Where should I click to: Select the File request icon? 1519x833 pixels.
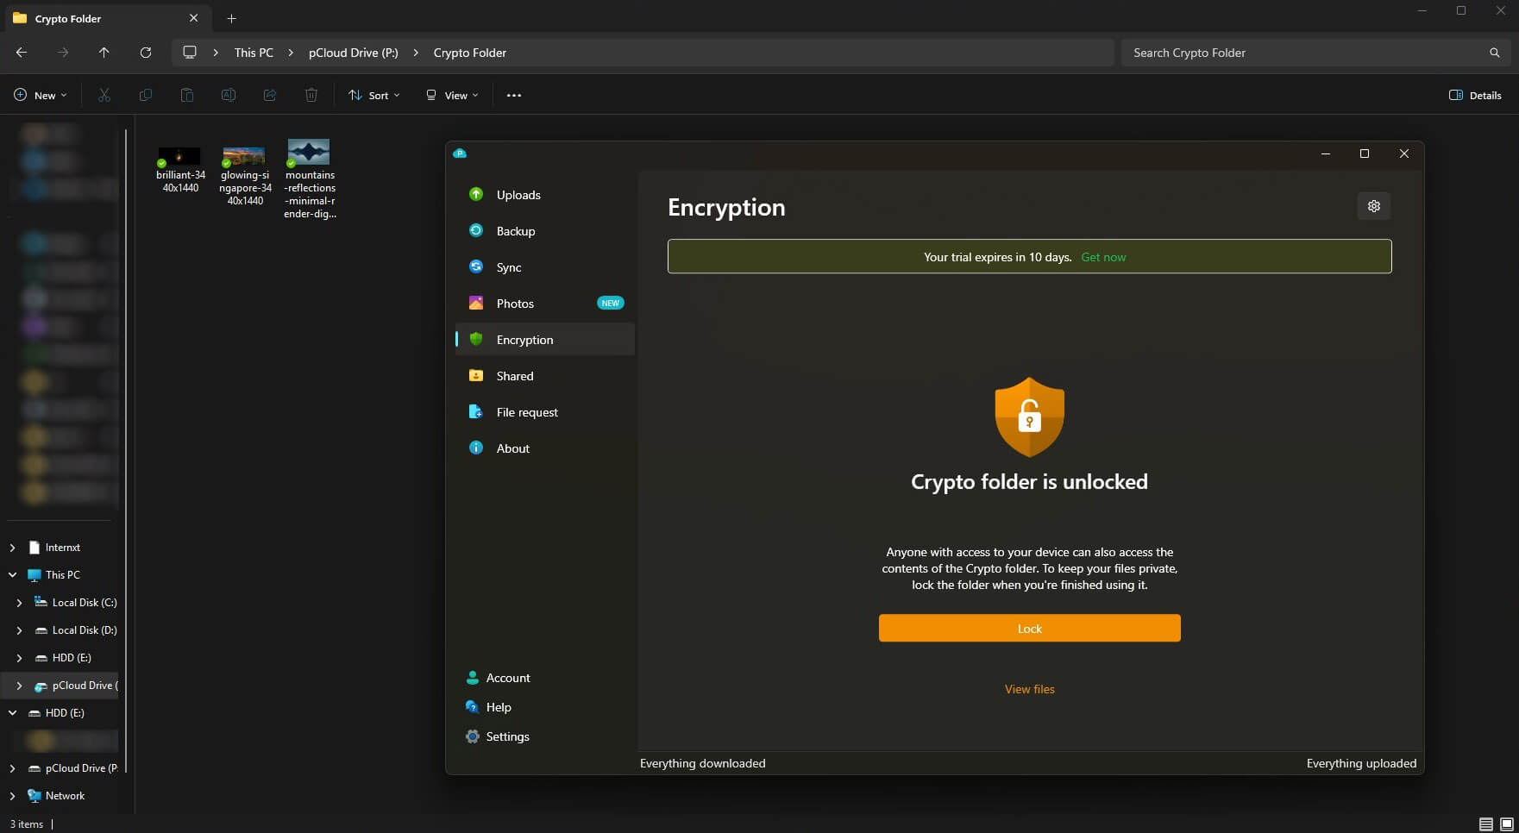point(475,411)
